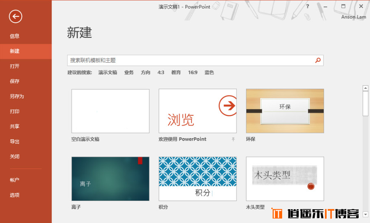The width and height of the screenshot is (370, 223).
Task: Click the magnifier search icon
Action: click(x=318, y=60)
